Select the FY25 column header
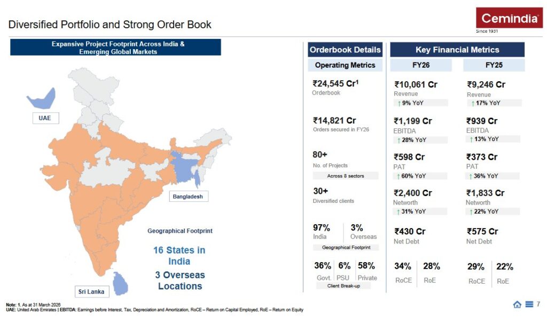 (x=494, y=65)
